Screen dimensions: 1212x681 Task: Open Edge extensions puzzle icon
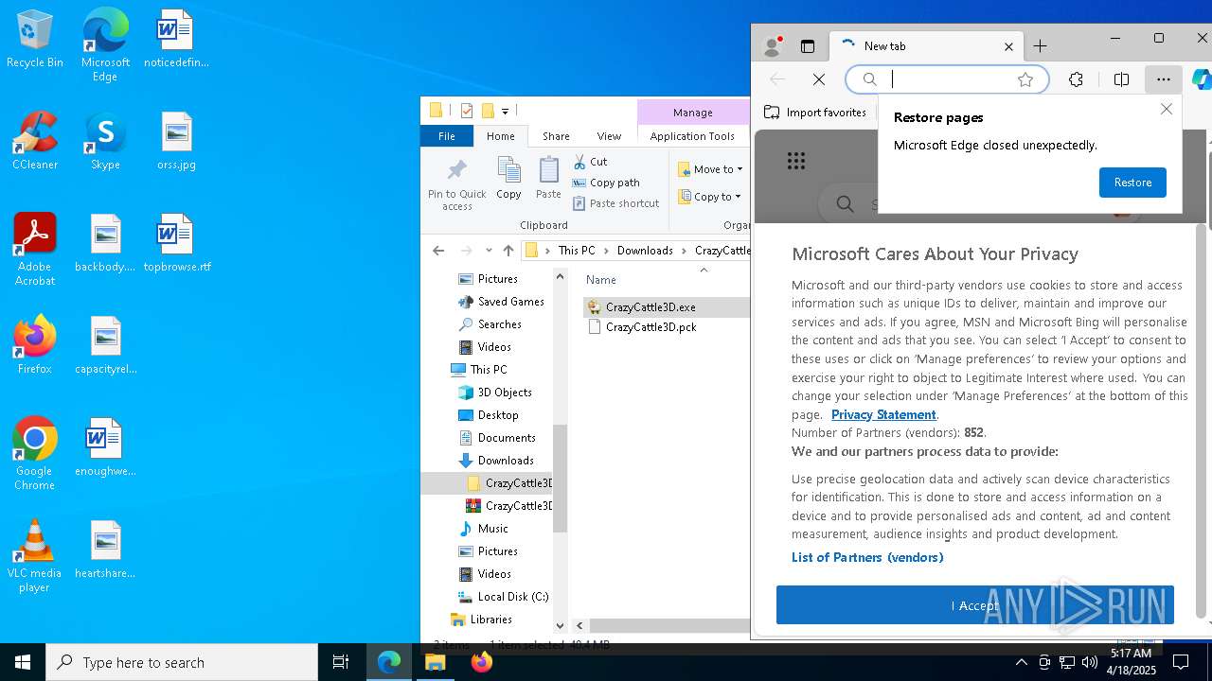click(x=1076, y=79)
